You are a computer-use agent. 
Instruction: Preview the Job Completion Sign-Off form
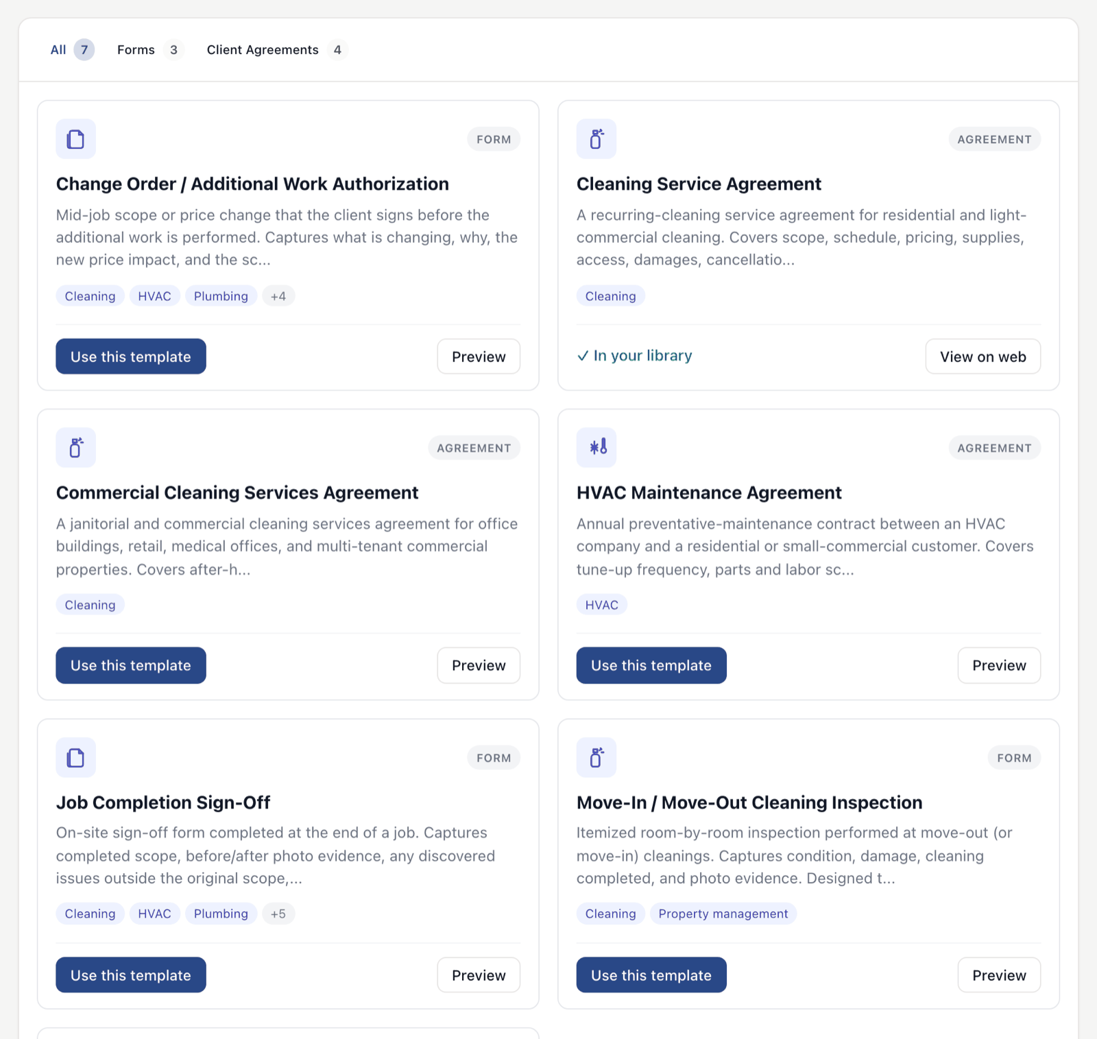pos(479,975)
